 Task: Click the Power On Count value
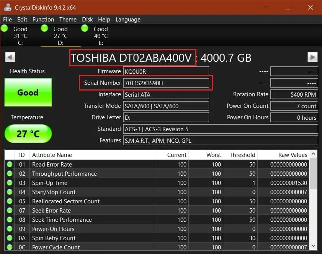294,106
